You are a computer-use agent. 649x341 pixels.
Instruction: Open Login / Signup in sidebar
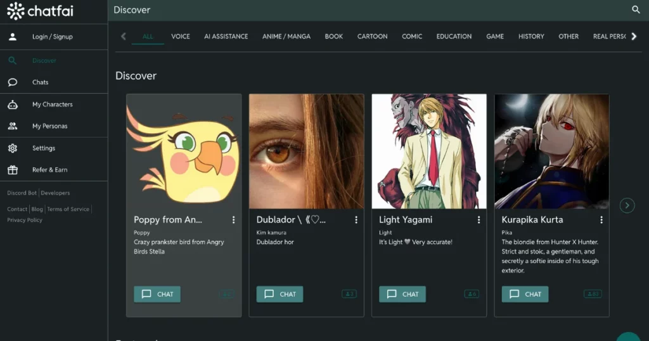coord(54,37)
